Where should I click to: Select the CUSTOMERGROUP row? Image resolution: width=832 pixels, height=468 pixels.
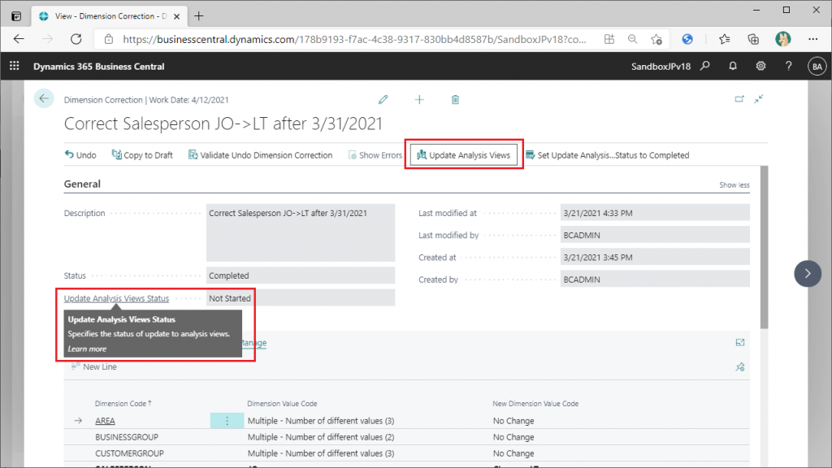(406, 453)
